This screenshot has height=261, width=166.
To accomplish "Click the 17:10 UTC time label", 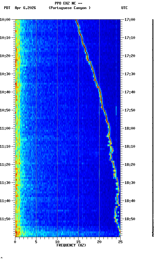I will click(x=130, y=38).
